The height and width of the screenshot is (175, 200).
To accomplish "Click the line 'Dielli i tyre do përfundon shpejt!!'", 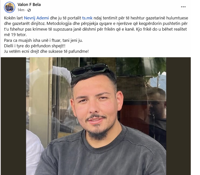I will click(x=35, y=46).
